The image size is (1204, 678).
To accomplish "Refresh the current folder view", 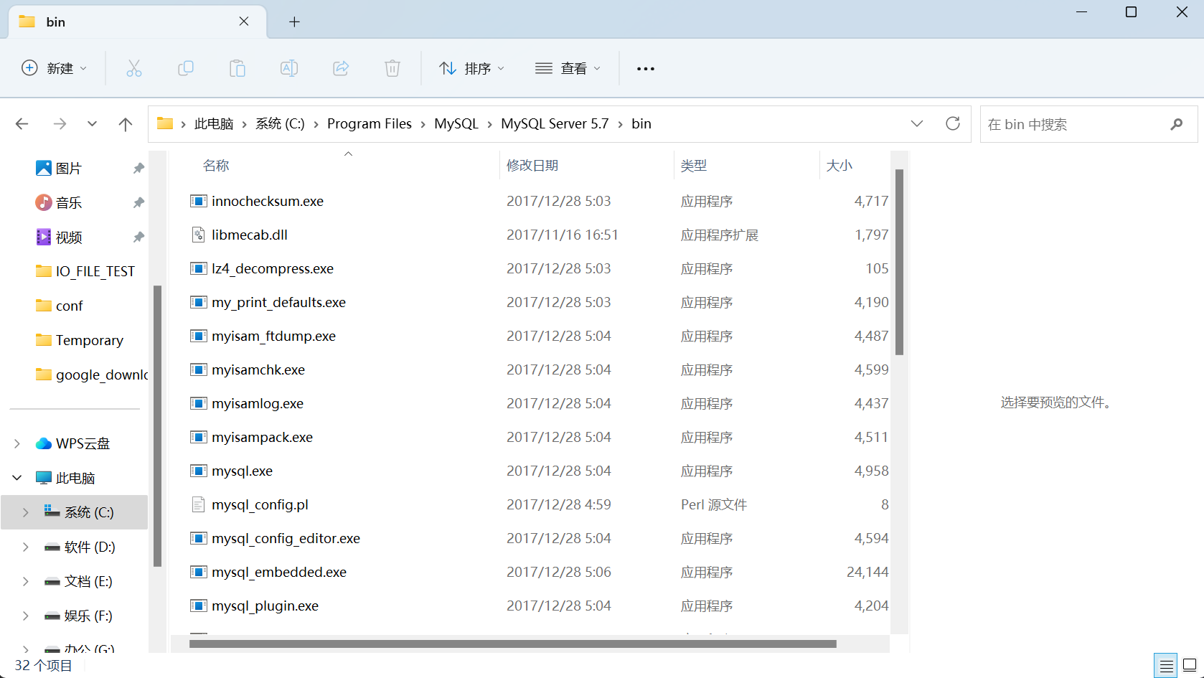I will 953,123.
